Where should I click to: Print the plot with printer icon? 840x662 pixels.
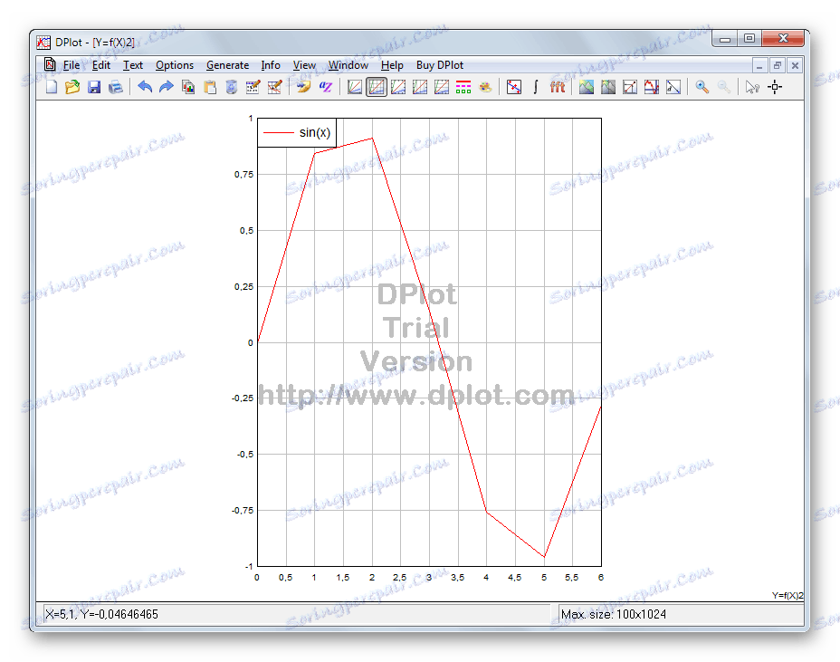pos(115,87)
